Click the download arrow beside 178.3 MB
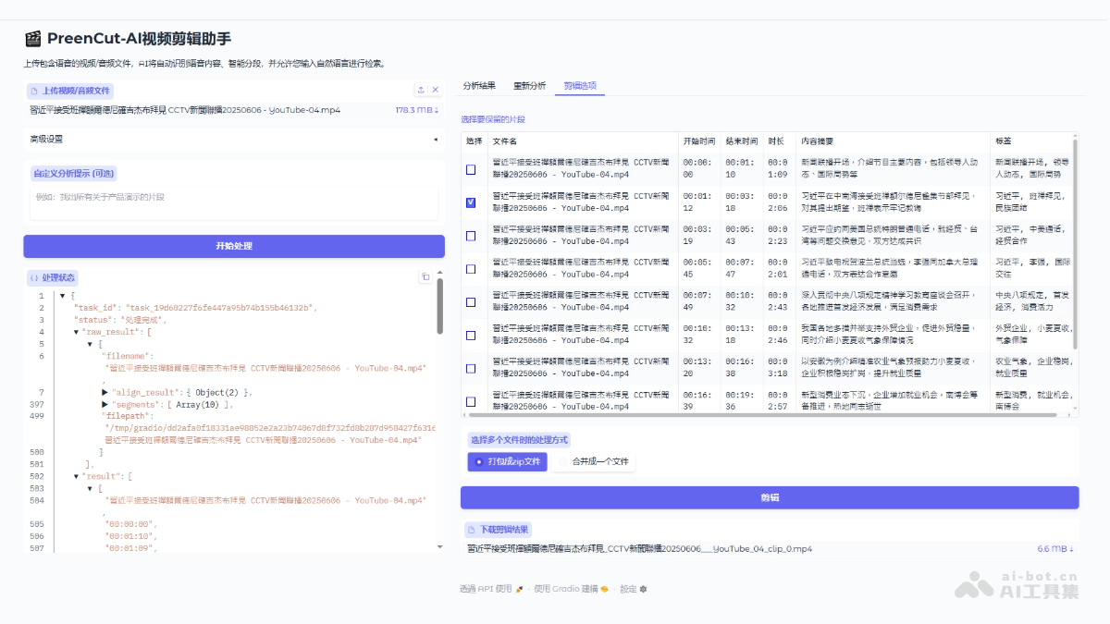 pos(437,110)
